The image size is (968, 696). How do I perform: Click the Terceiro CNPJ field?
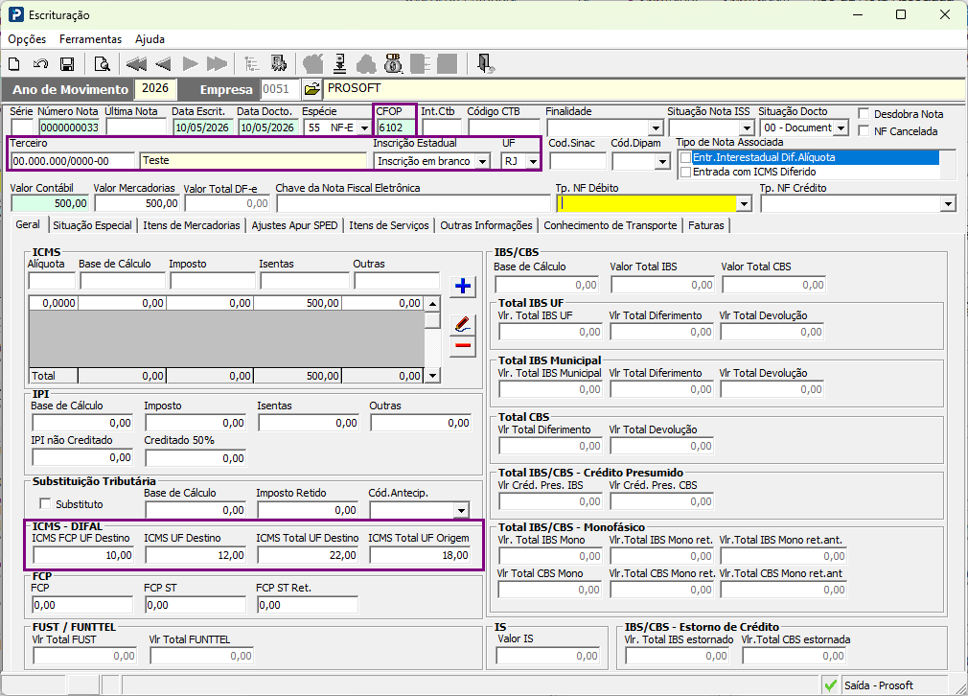click(72, 161)
